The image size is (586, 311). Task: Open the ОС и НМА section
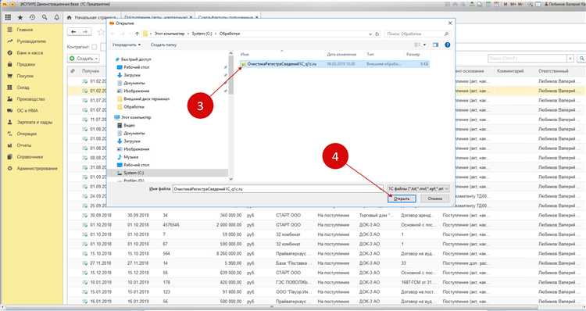click(27, 111)
